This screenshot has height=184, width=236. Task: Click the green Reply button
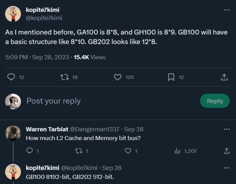coord(215,101)
